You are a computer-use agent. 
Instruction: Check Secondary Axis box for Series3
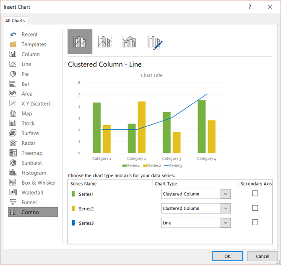tap(255, 223)
